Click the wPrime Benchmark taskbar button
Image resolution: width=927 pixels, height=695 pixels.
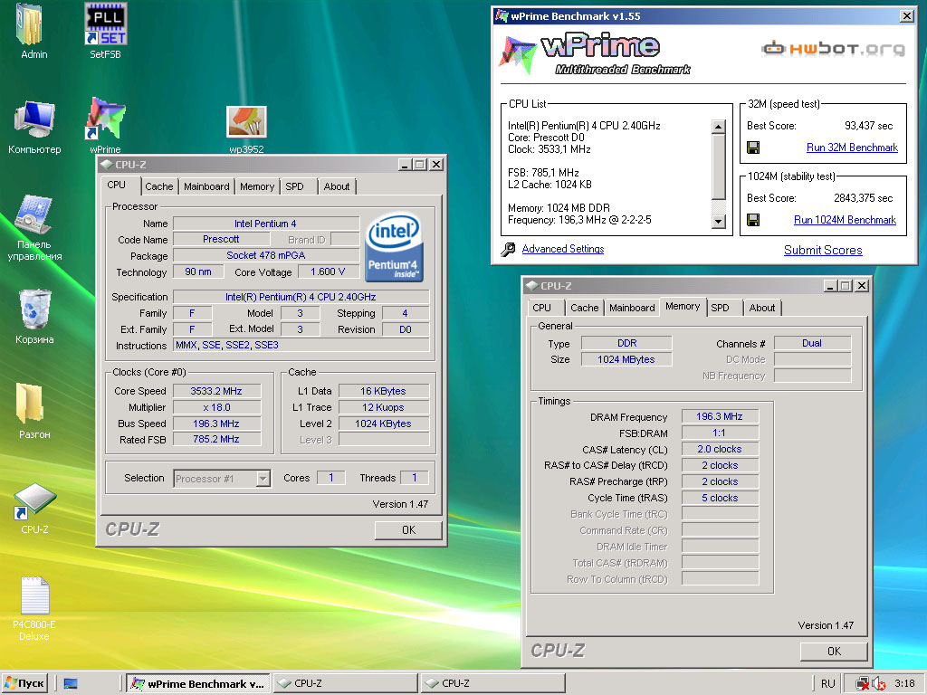click(198, 684)
